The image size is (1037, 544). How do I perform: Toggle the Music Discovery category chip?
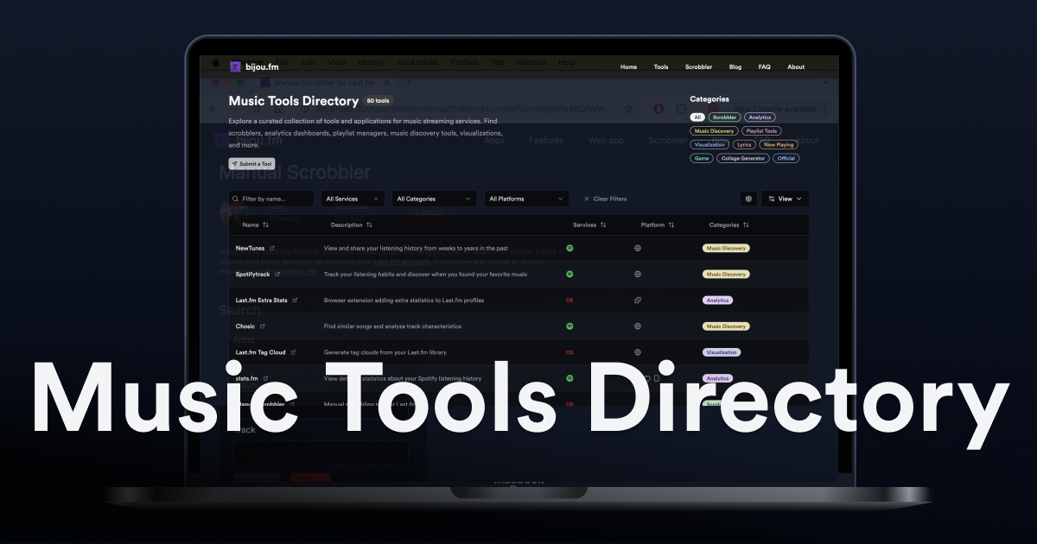[714, 131]
